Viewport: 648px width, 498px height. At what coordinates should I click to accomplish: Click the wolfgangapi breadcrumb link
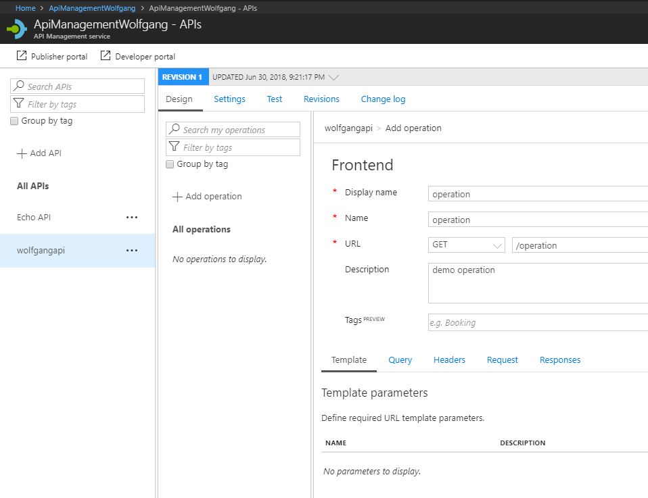tap(349, 128)
